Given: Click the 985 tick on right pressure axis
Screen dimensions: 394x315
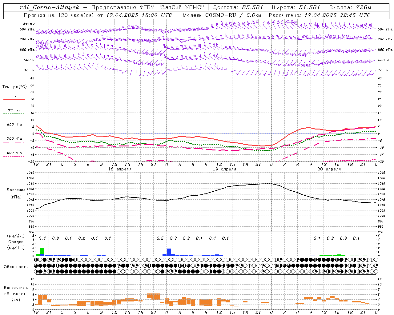Looking at the screenshot, I should (381, 232).
